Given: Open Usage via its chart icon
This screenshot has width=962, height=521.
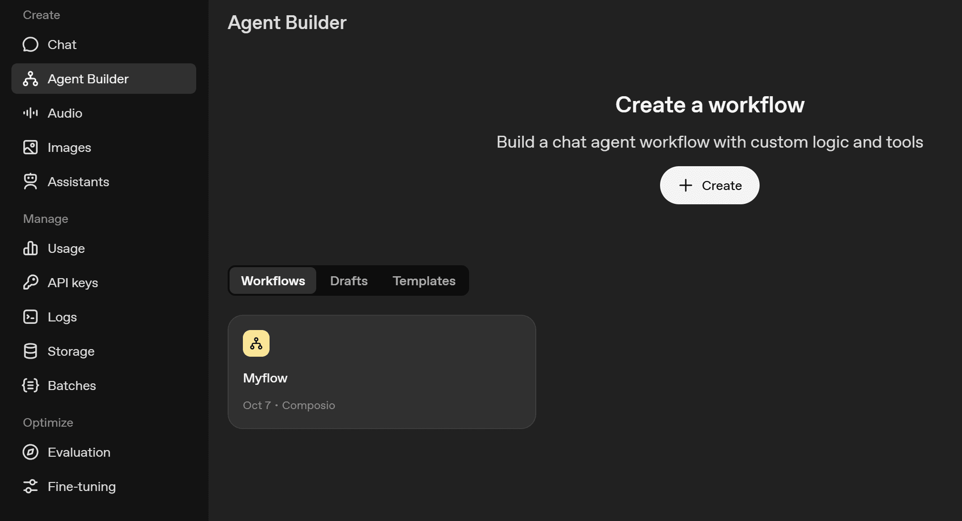Looking at the screenshot, I should click(30, 248).
